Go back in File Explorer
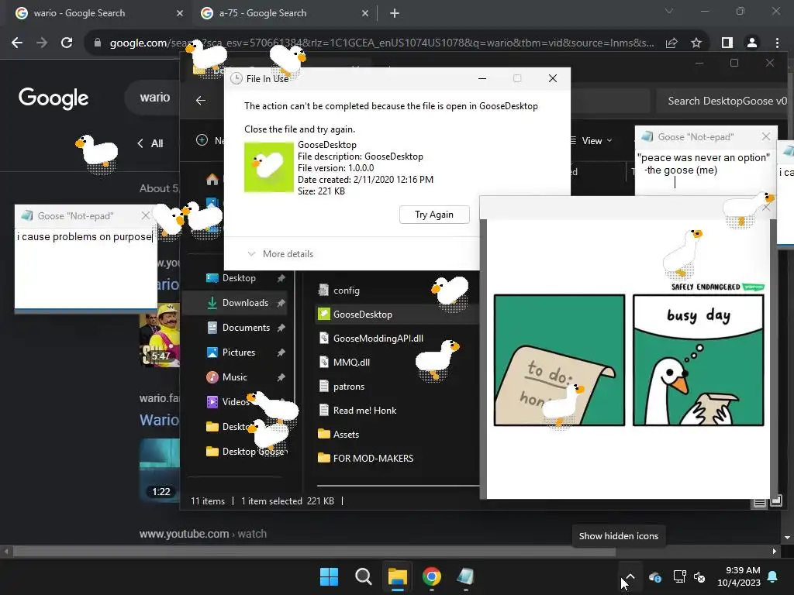This screenshot has height=595, width=794. 201,101
